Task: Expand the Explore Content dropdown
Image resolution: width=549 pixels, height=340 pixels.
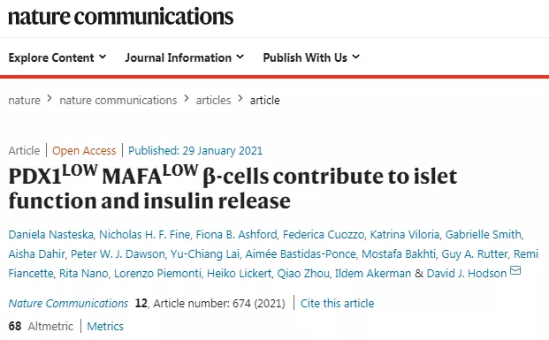Action: click(x=57, y=57)
